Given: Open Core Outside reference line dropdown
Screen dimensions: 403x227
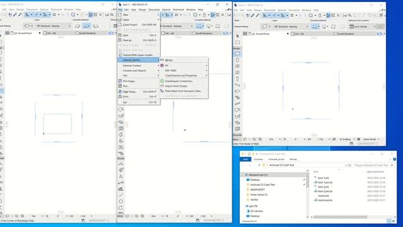Looking at the screenshot, I should (363, 26).
